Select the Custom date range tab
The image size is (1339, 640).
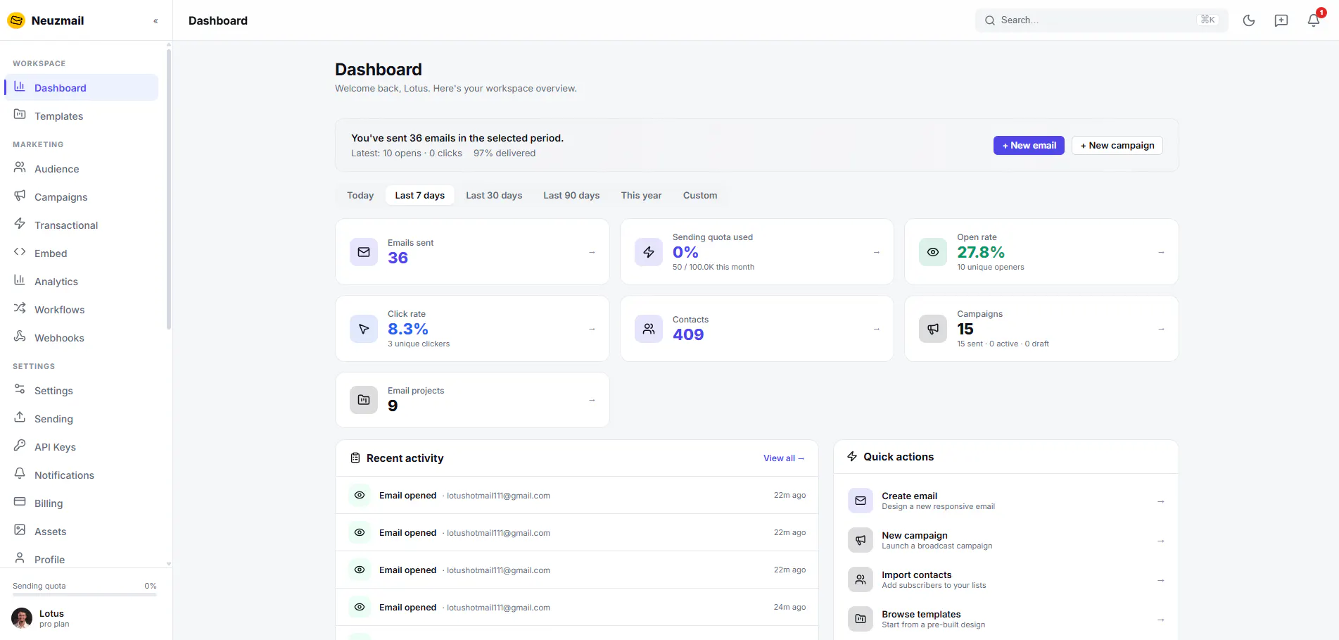click(700, 195)
